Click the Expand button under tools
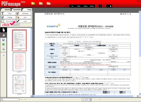Screen dimensions: 141x102 click(x=16, y=24)
